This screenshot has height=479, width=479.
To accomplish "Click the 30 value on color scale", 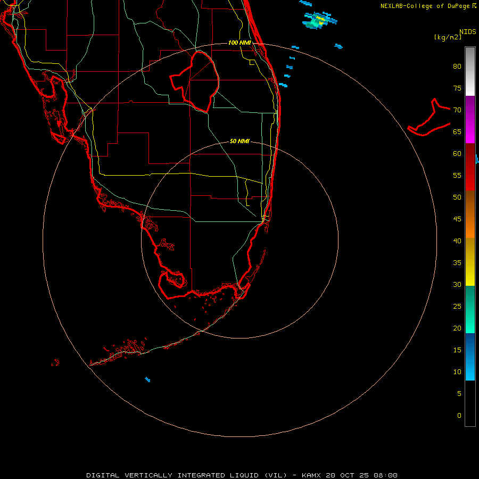I will click(457, 285).
